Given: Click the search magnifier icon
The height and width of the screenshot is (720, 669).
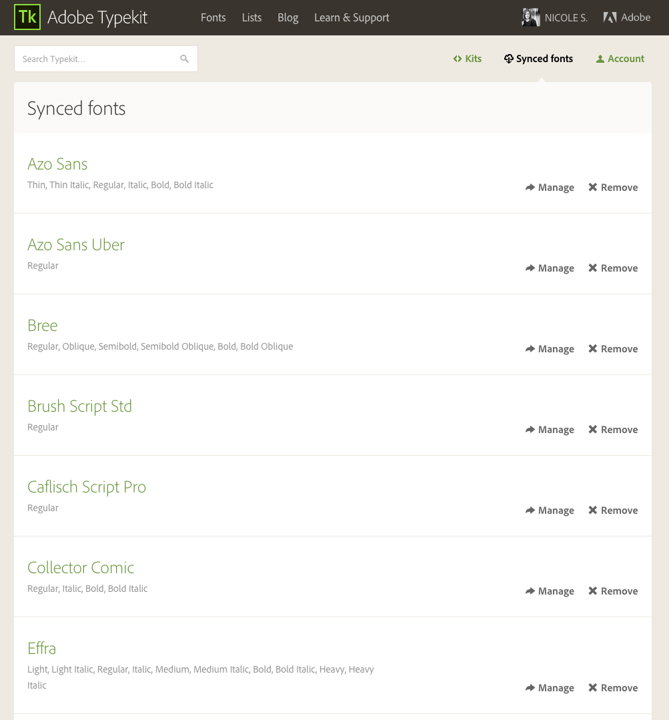Looking at the screenshot, I should tap(185, 59).
